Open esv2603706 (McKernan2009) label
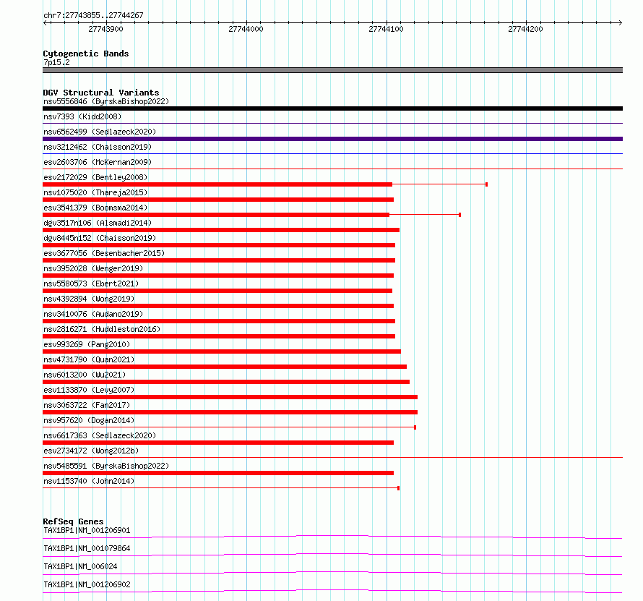 pos(98,162)
